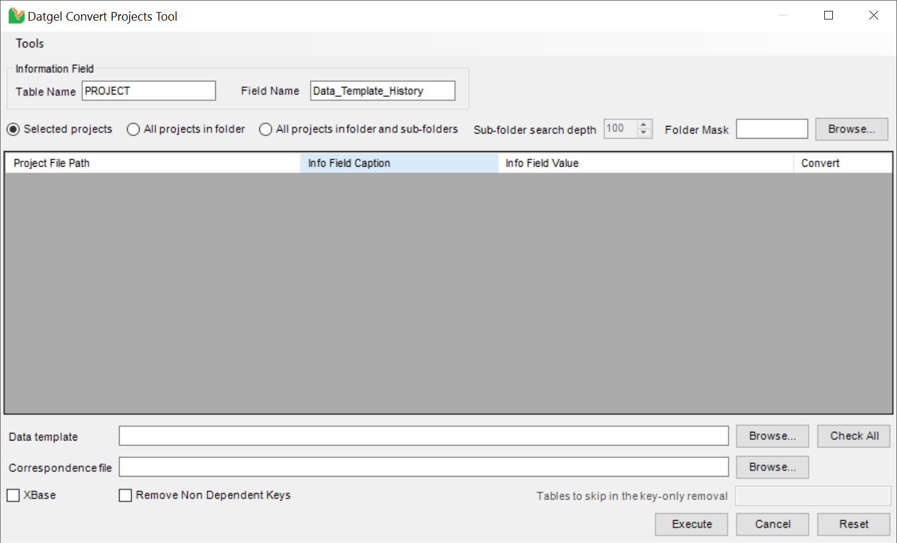This screenshot has width=897, height=543.
Task: Tick the Remove Non Dependent Keys checkbox
Action: (125, 495)
